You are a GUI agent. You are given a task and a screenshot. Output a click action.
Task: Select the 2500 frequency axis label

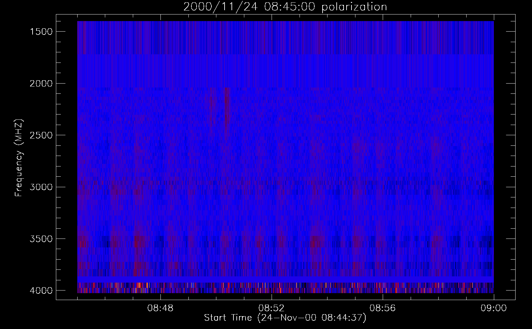(41, 135)
